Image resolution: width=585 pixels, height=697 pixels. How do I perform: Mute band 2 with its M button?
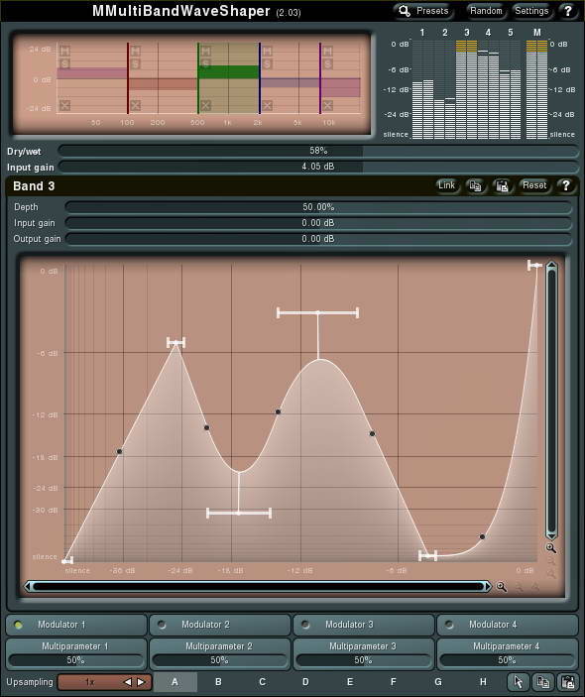tap(135, 51)
